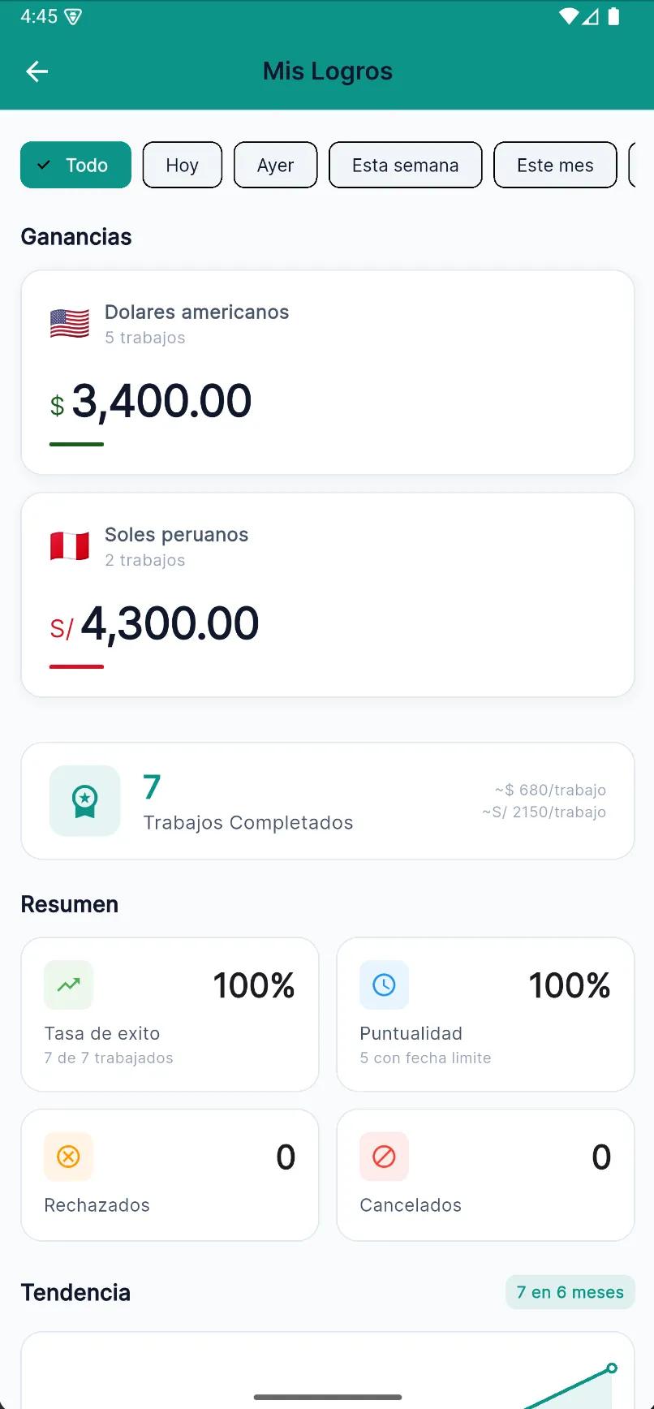Tap the Peru flag icon on Soles peruanos card

pos(69,545)
